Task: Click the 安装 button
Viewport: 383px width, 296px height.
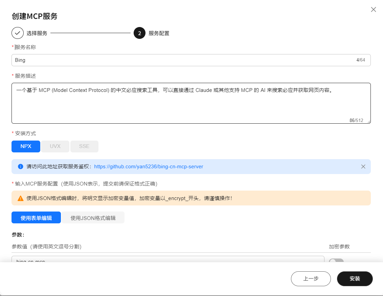Action: point(355,279)
